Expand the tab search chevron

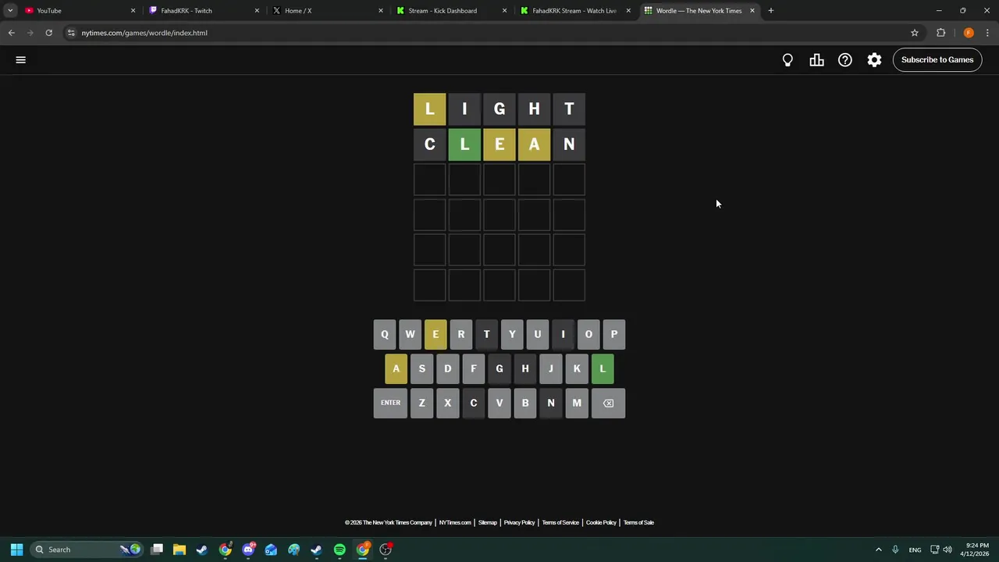(10, 11)
